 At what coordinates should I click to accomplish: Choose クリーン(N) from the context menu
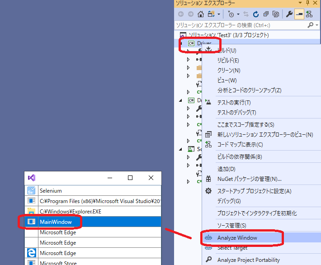229,71
